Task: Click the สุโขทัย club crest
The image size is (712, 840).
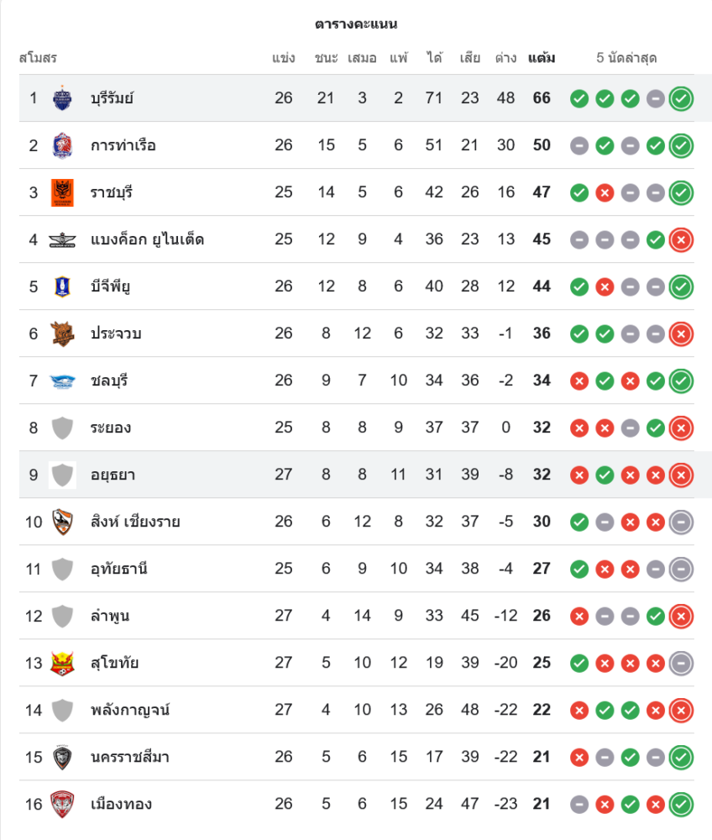Action: [x=62, y=663]
